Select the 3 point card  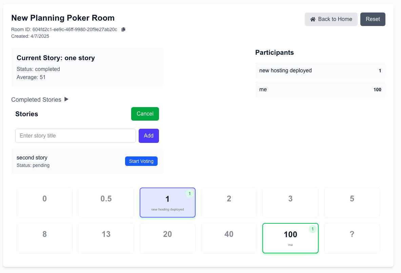[290, 202]
